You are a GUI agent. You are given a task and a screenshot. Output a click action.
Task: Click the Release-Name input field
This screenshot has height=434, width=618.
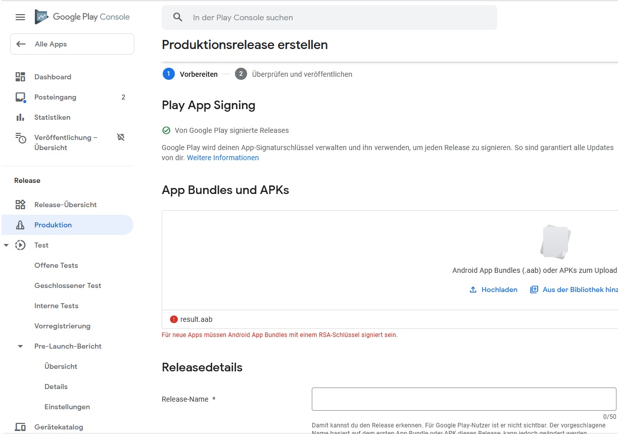463,399
